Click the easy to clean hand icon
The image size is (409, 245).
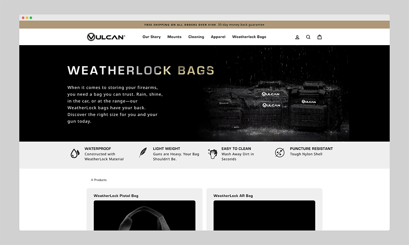(213, 153)
